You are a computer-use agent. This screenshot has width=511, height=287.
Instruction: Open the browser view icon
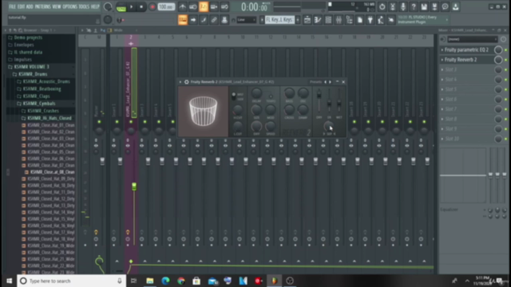click(349, 20)
